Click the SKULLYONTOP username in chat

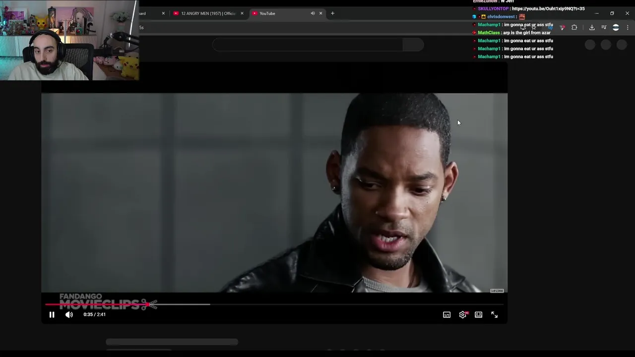tap(493, 8)
